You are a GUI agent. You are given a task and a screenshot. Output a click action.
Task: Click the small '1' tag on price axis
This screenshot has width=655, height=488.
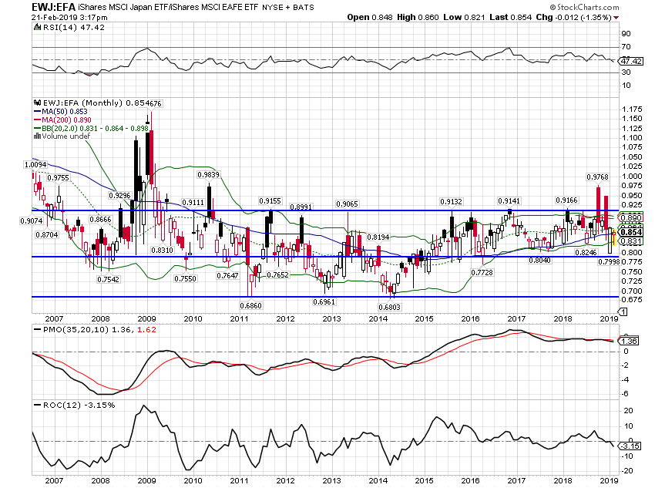(x=623, y=312)
